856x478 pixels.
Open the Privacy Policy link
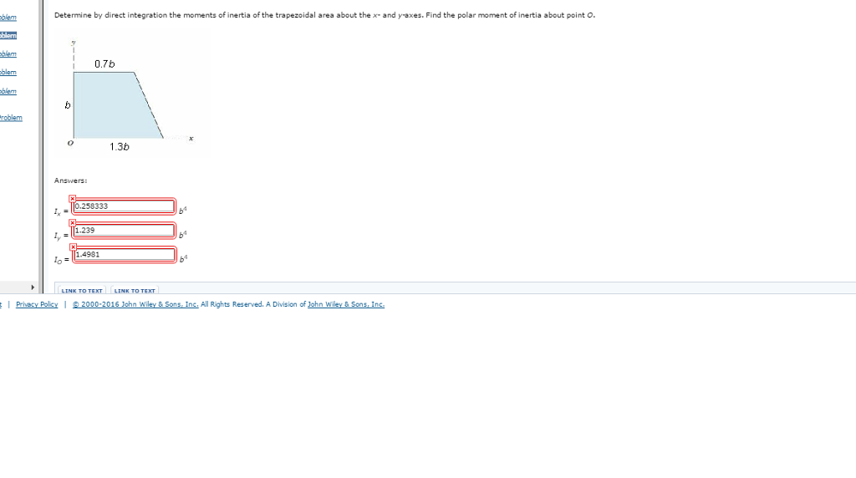click(x=37, y=304)
